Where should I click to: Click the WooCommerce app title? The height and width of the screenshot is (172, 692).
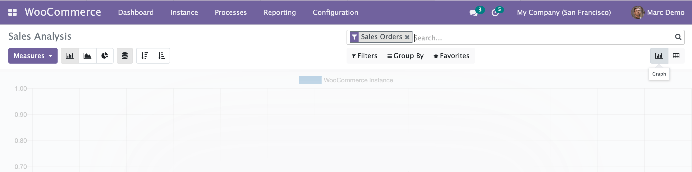63,12
